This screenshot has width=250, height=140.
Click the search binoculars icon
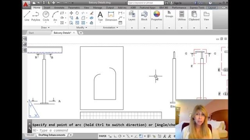click(166, 3)
